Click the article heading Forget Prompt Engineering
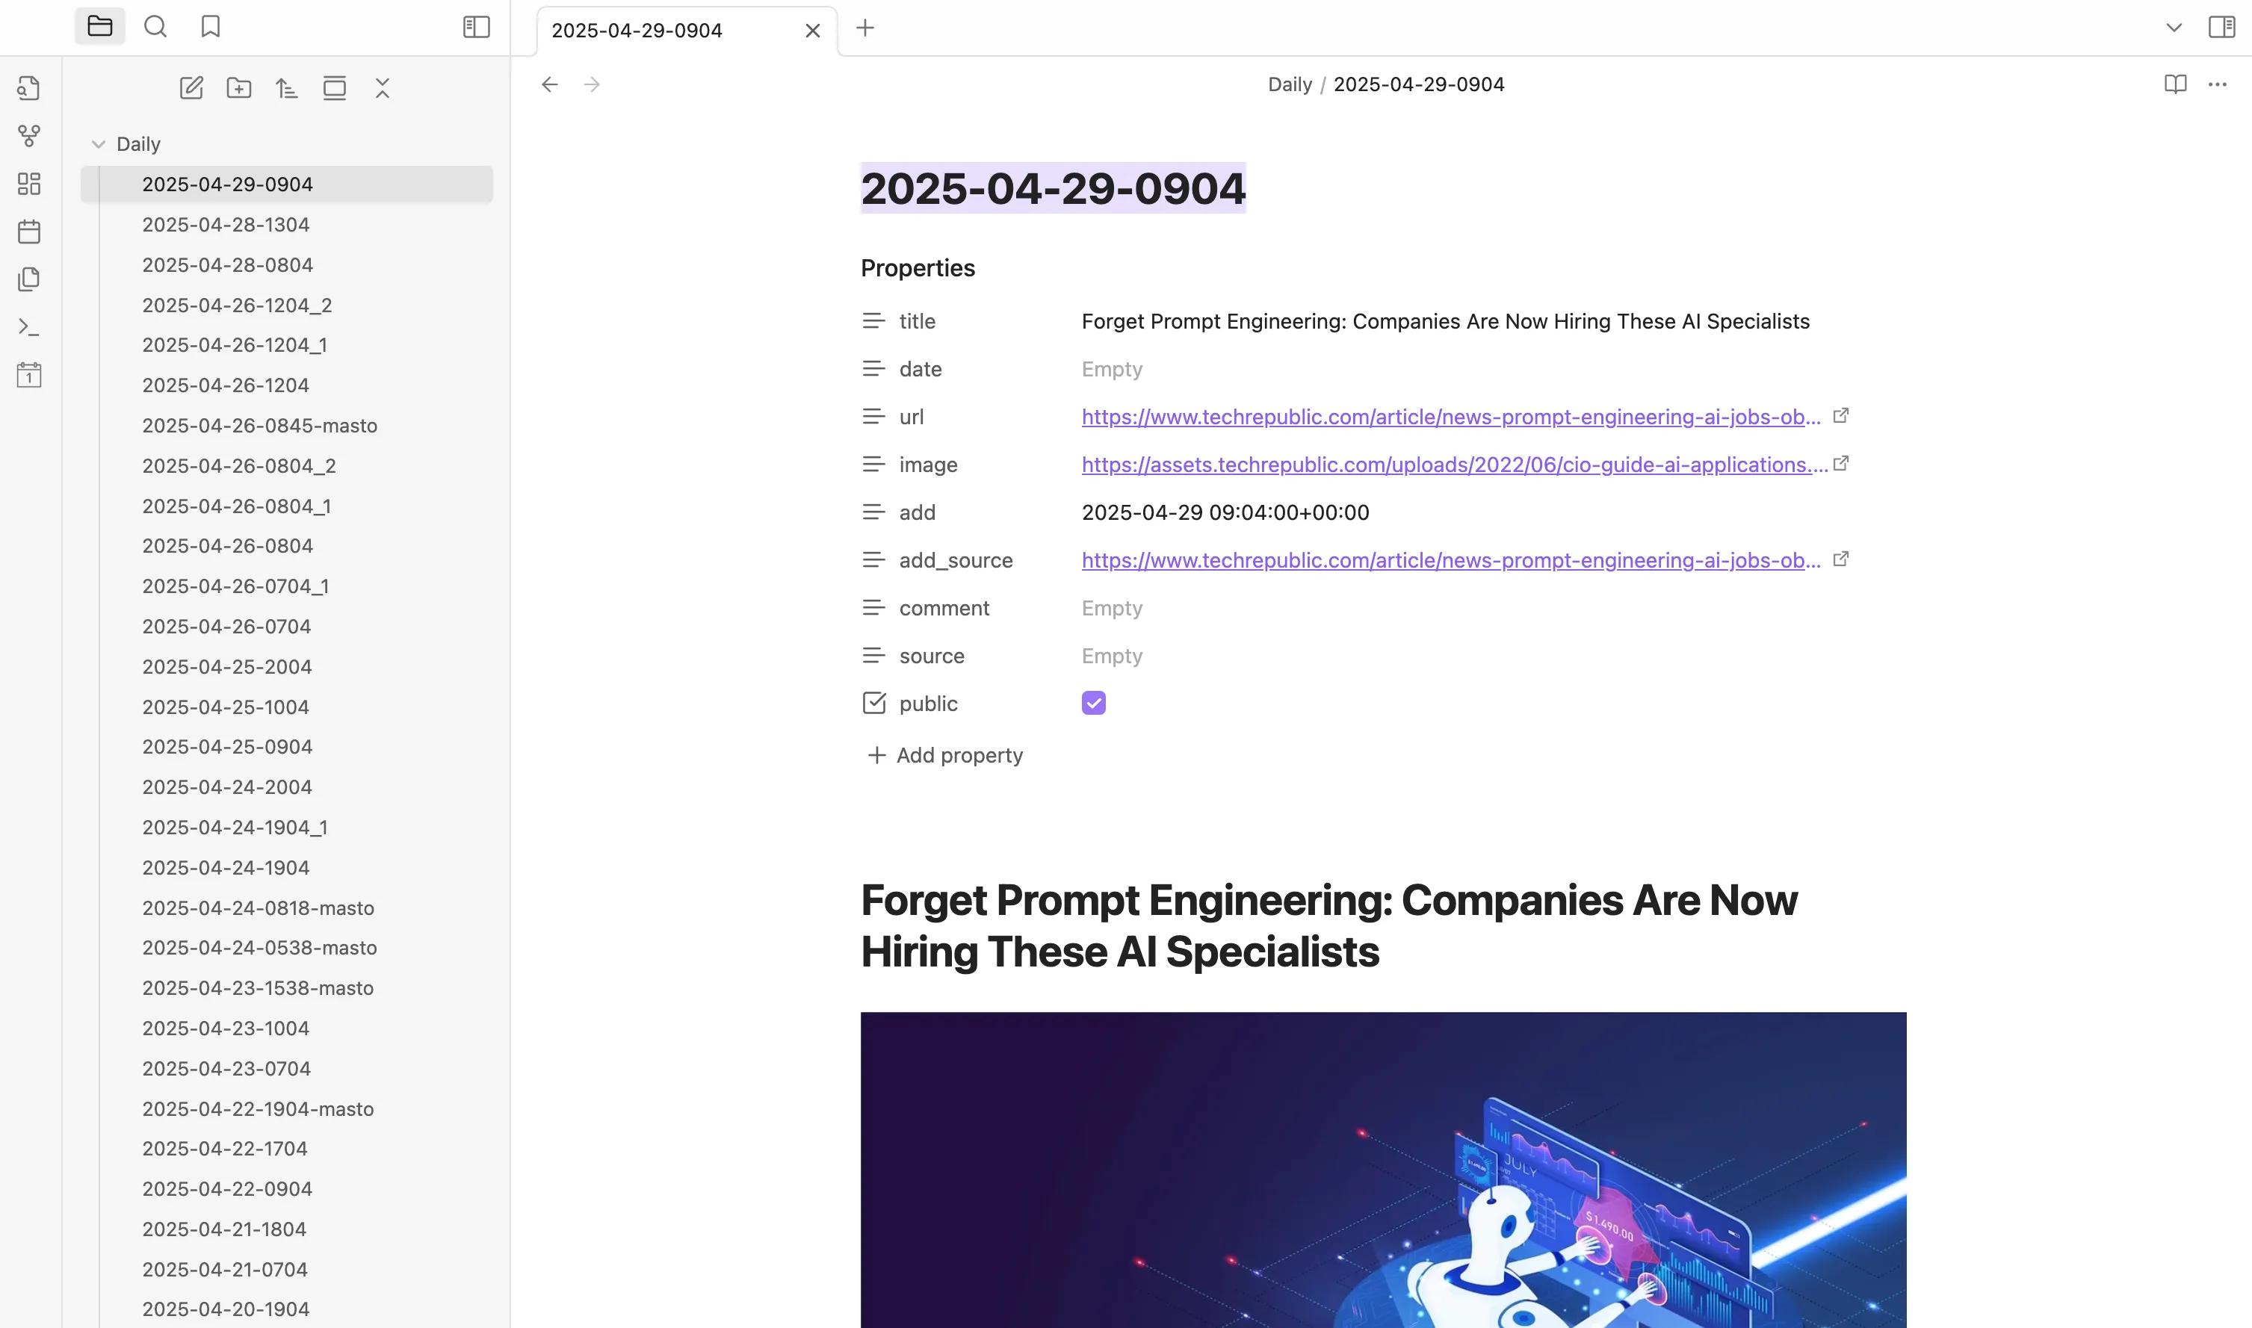The height and width of the screenshot is (1328, 2252). 1328,925
